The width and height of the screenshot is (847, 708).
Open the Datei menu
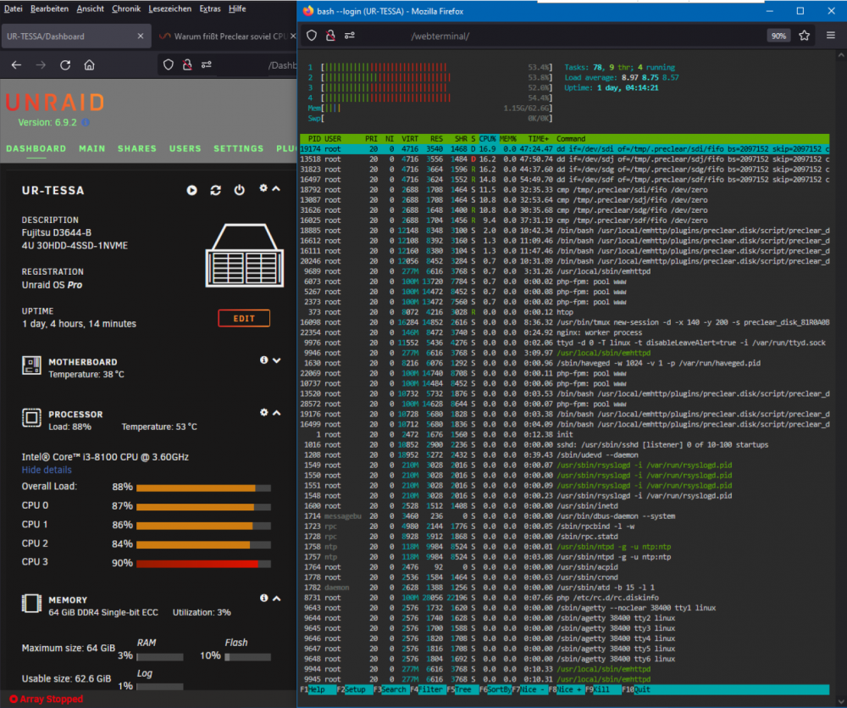coord(14,8)
